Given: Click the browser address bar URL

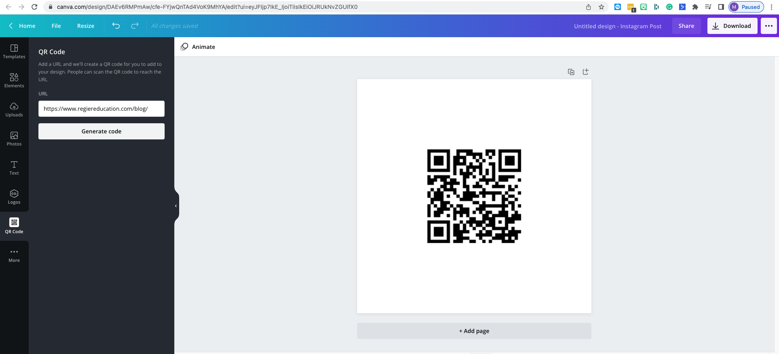Looking at the screenshot, I should pos(207,7).
